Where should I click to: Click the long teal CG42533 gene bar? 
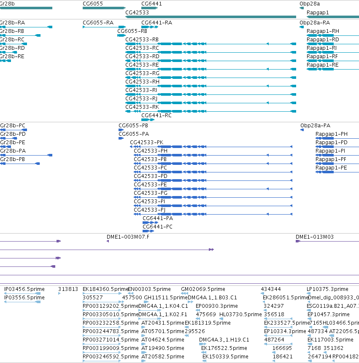[x=211, y=17]
